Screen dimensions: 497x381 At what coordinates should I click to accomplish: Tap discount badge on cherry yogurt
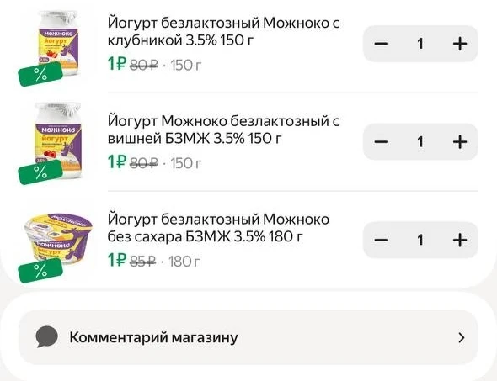coord(40,172)
